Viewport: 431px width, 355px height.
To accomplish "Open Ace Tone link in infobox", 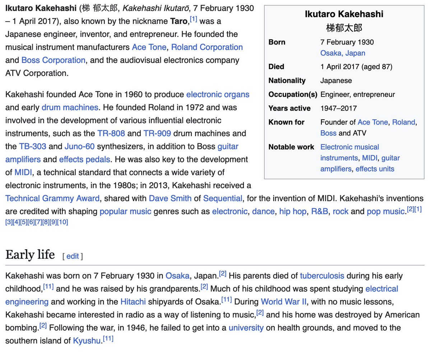I will [373, 122].
